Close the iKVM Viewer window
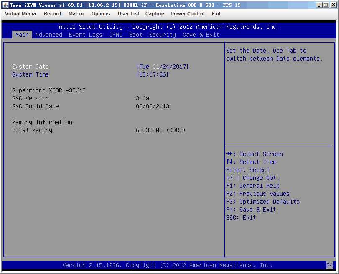 point(334,5)
